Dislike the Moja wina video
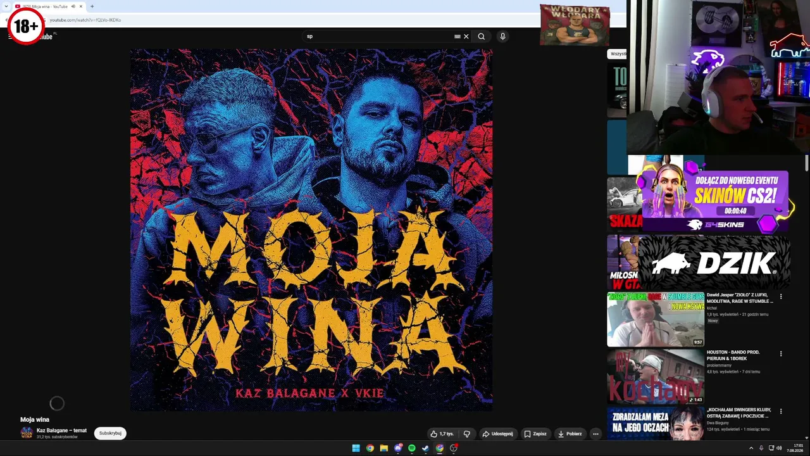 coord(467,434)
